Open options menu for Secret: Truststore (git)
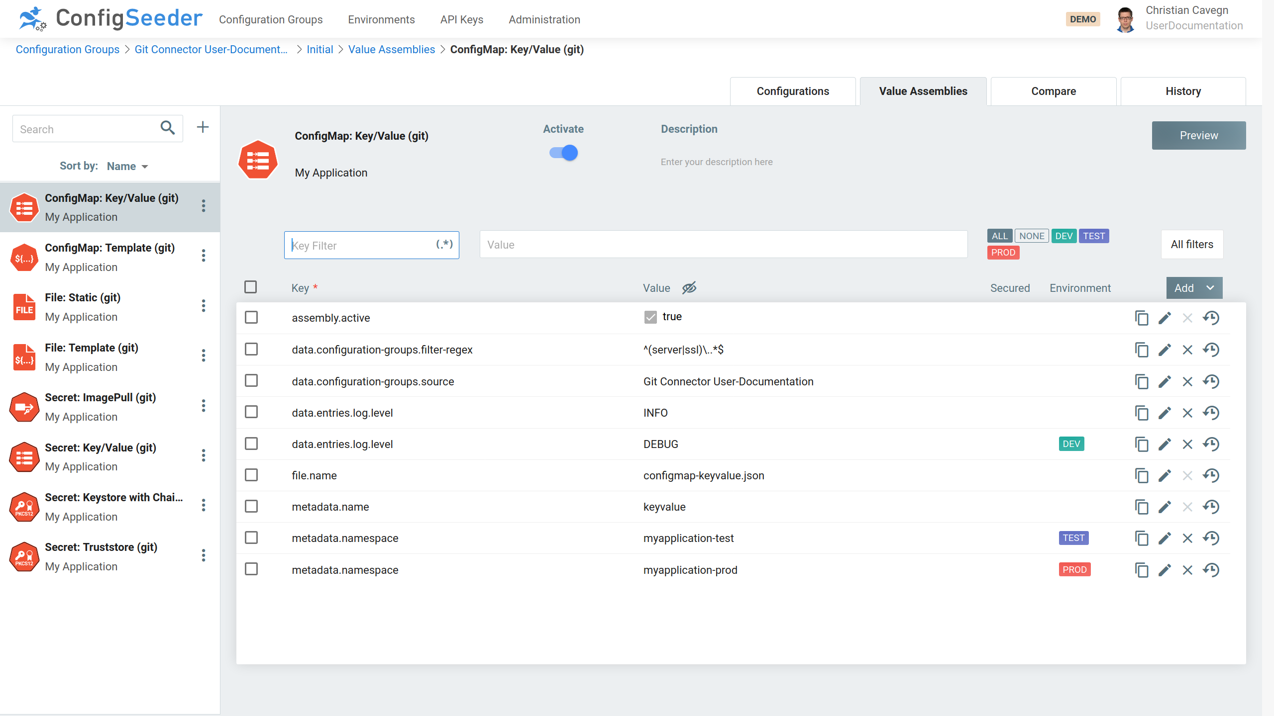The image size is (1274, 716). (x=204, y=555)
